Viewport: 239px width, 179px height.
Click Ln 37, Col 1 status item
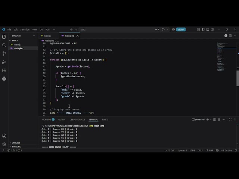click(170, 150)
